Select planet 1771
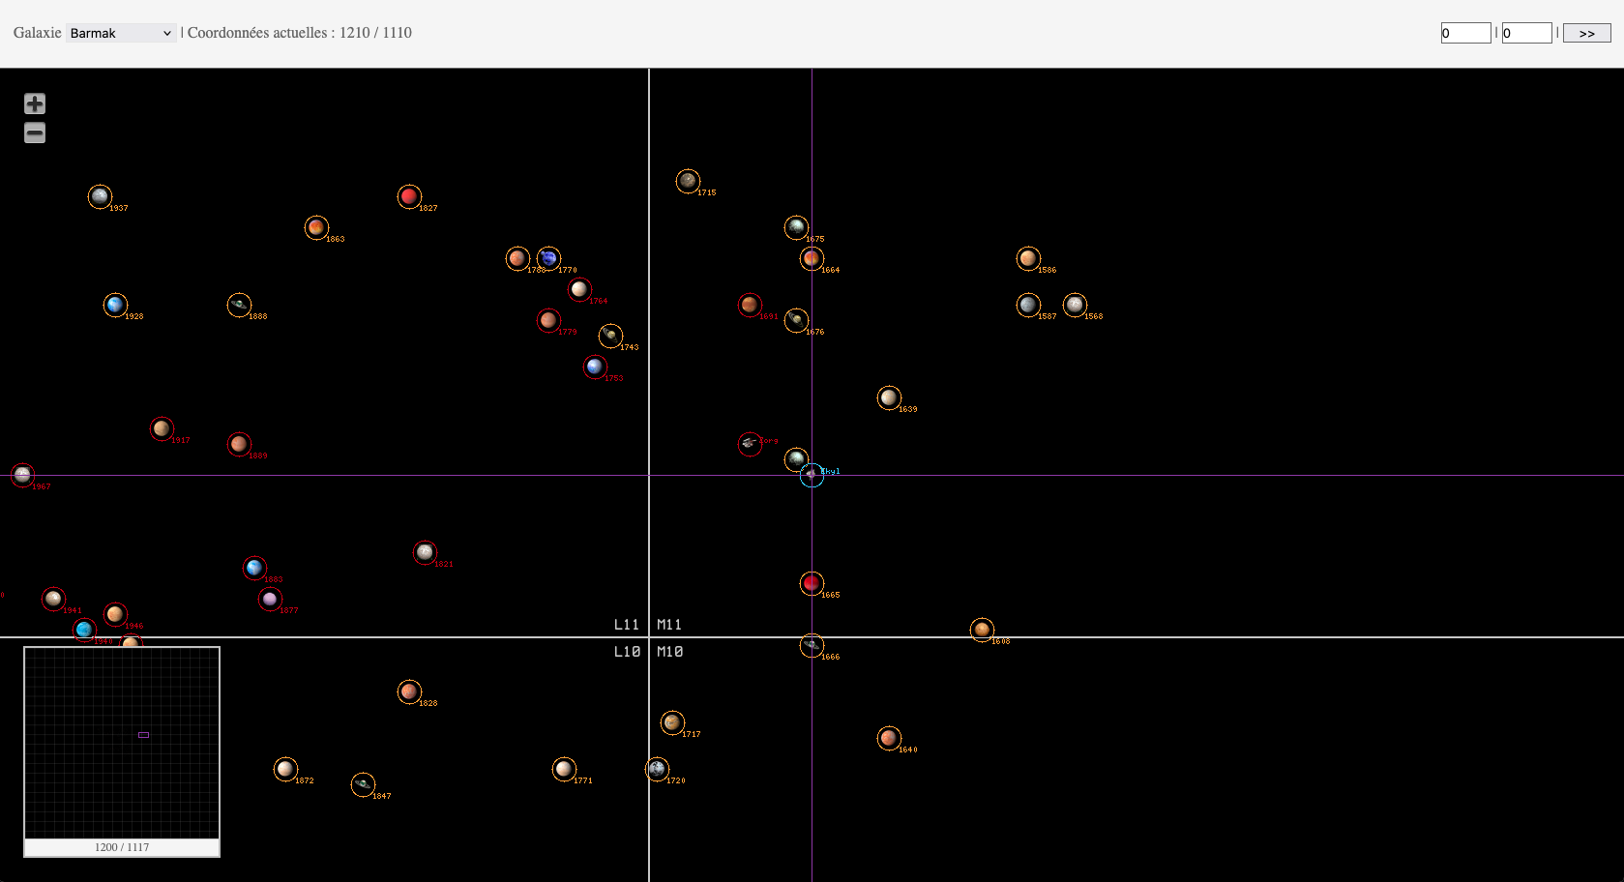1624x882 pixels. coord(564,769)
